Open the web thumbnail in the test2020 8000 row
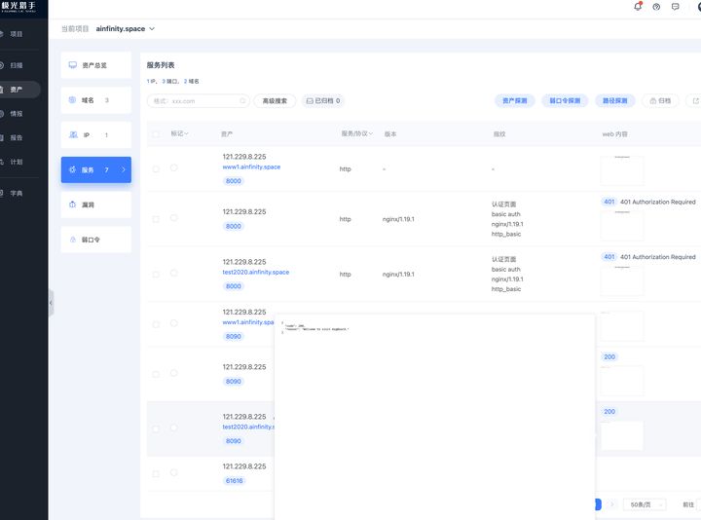 tap(622, 280)
